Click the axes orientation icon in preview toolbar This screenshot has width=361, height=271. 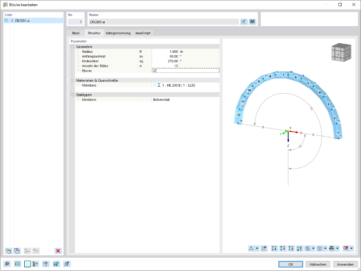(251, 248)
